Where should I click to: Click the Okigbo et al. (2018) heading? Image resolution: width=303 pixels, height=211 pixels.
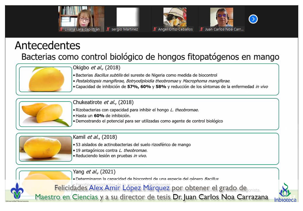pos(96,67)
